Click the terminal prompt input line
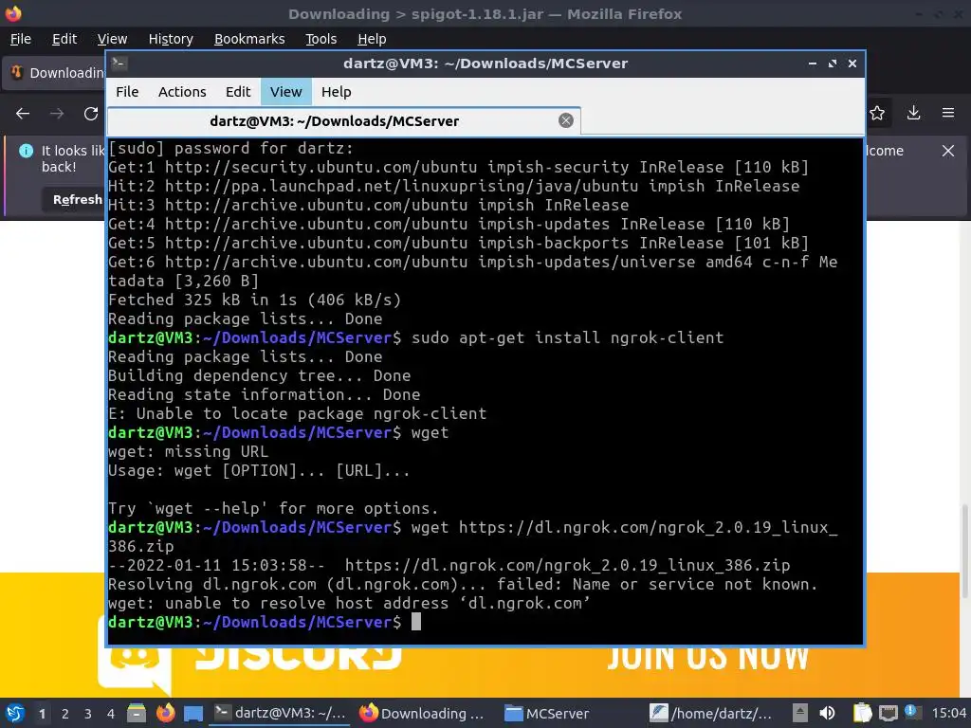The image size is (971, 728). coord(485,622)
